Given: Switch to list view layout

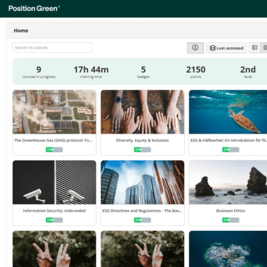Looking at the screenshot, I should [254, 48].
